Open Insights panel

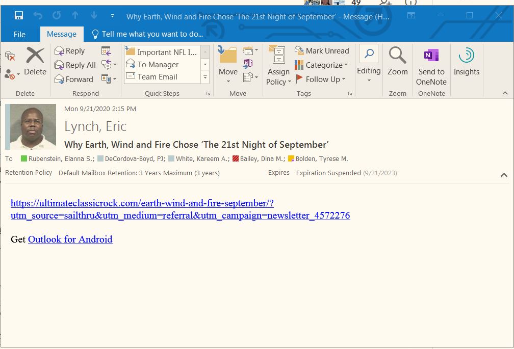pyautogui.click(x=466, y=62)
